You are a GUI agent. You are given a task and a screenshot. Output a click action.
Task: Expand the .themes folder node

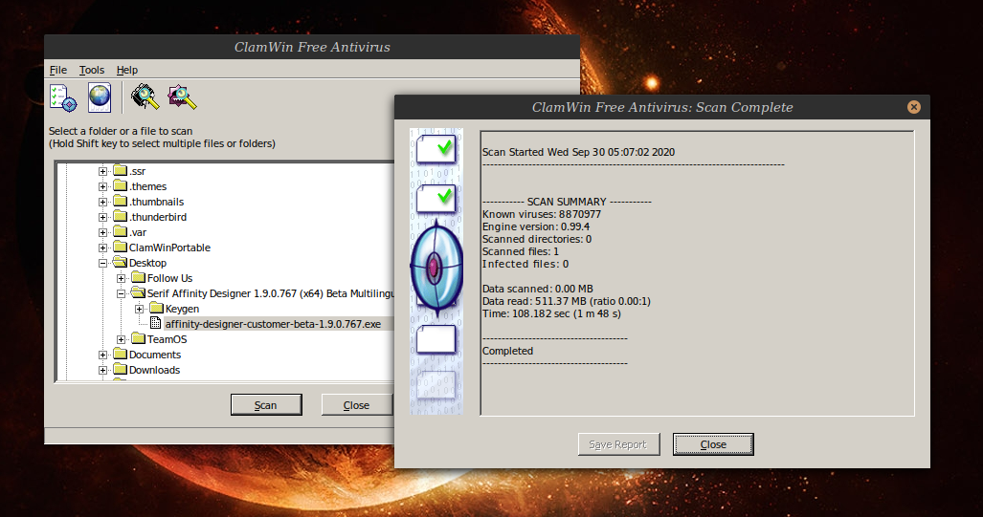pos(102,186)
